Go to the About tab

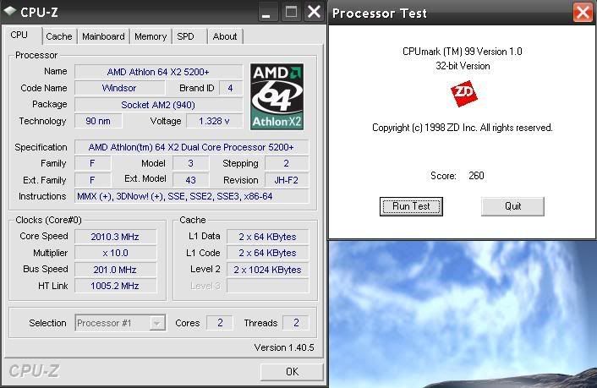click(225, 36)
